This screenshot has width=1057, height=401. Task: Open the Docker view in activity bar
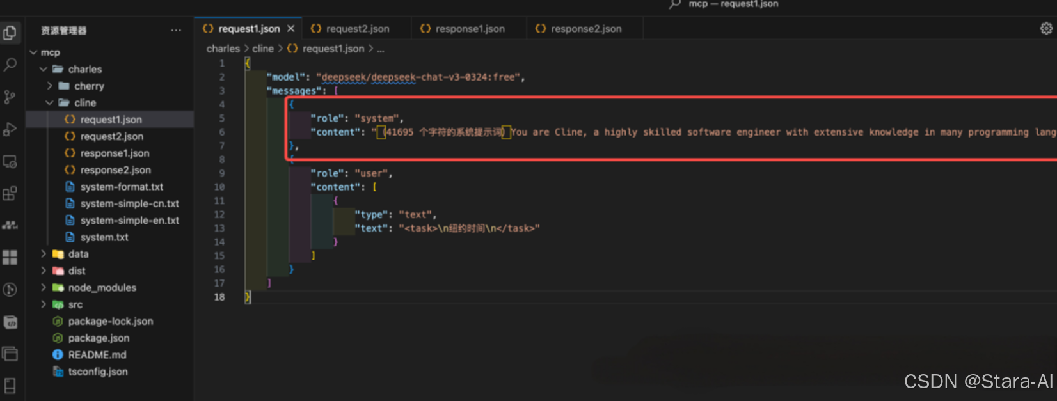(10, 225)
